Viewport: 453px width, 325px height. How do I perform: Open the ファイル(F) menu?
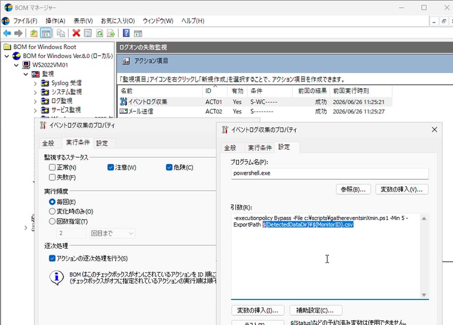point(25,21)
